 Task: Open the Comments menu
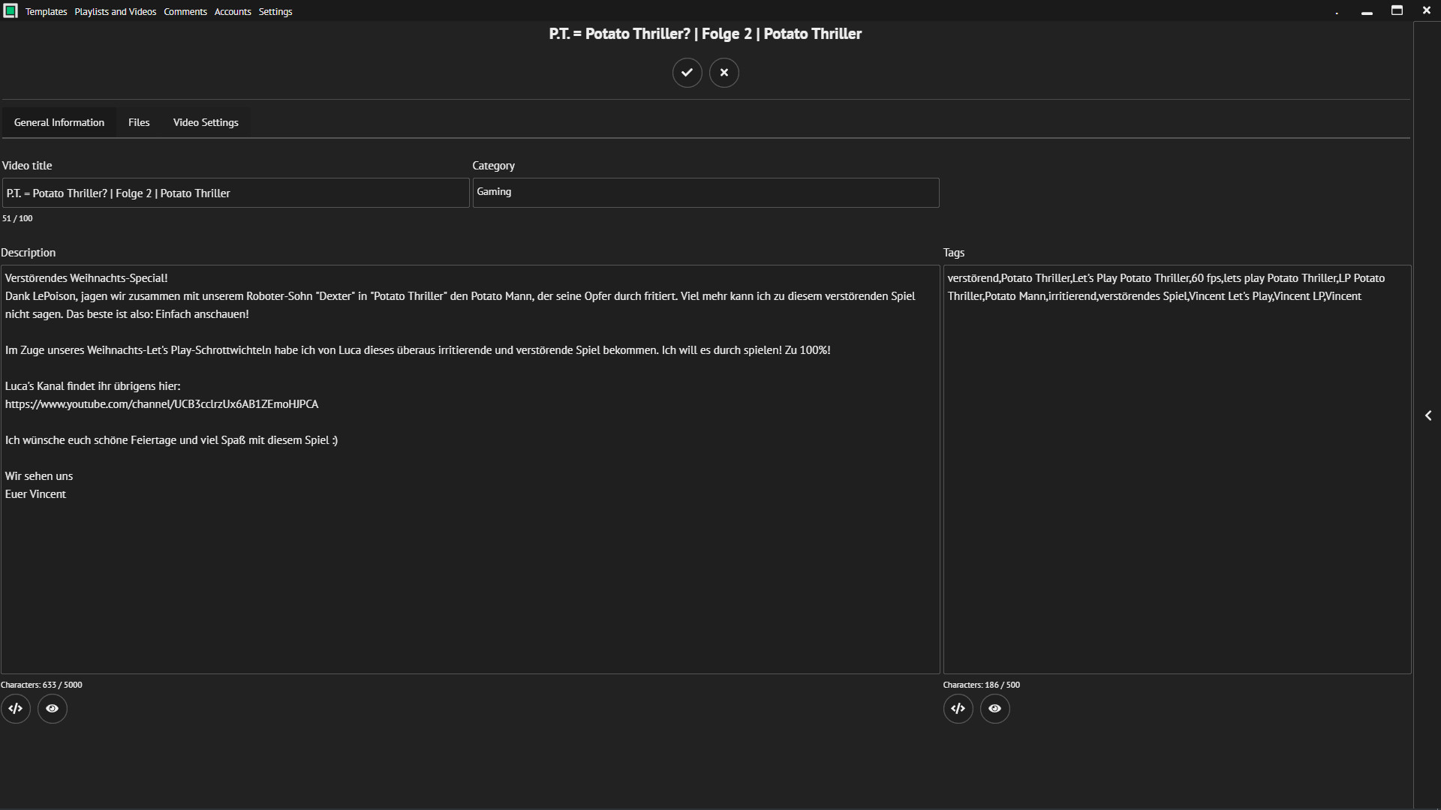click(185, 11)
